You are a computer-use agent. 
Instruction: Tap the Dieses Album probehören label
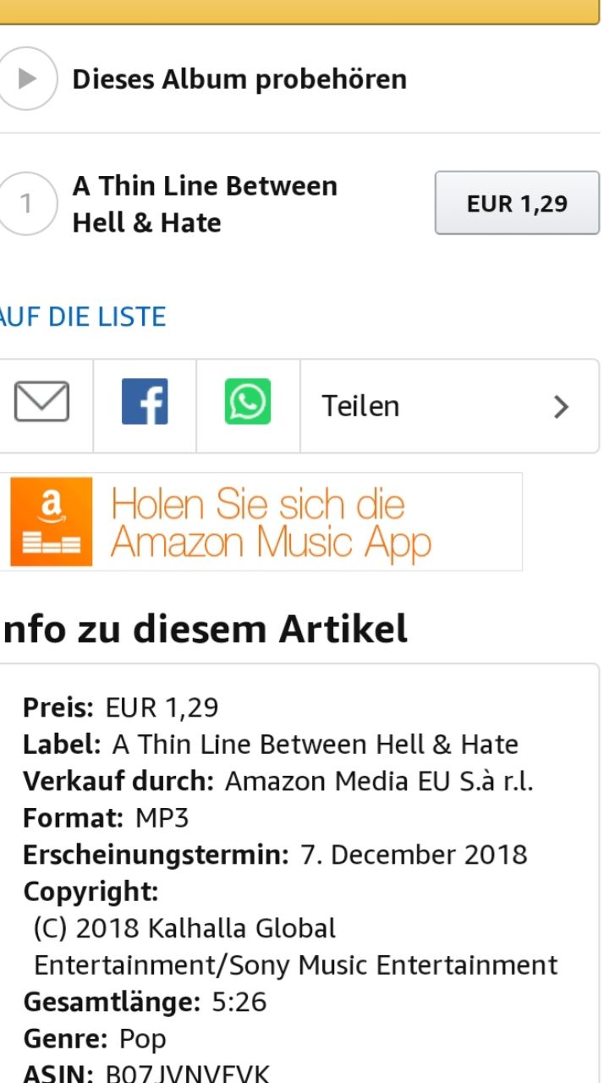click(239, 80)
